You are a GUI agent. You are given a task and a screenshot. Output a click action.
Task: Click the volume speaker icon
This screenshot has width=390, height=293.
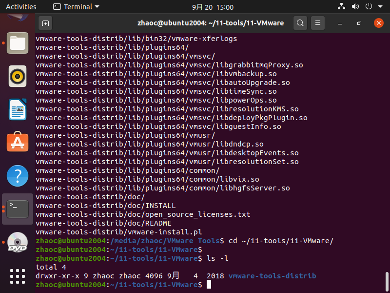[355, 6]
